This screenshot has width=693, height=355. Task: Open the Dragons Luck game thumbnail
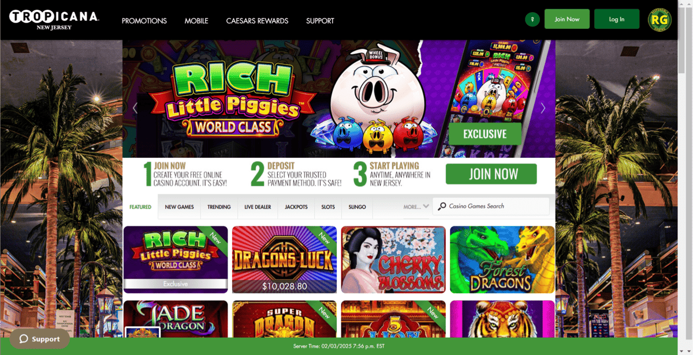pos(284,259)
